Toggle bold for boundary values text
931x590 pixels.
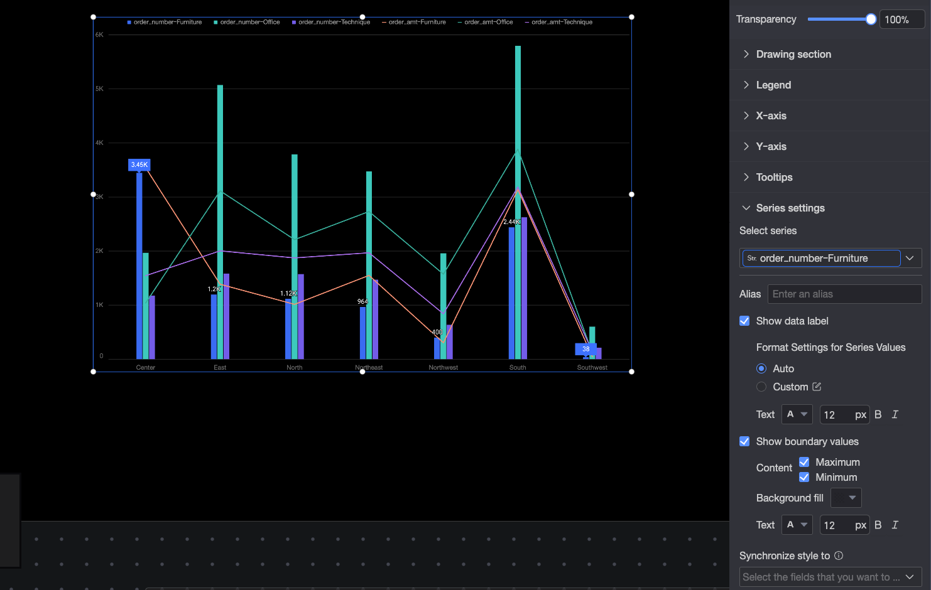(878, 525)
